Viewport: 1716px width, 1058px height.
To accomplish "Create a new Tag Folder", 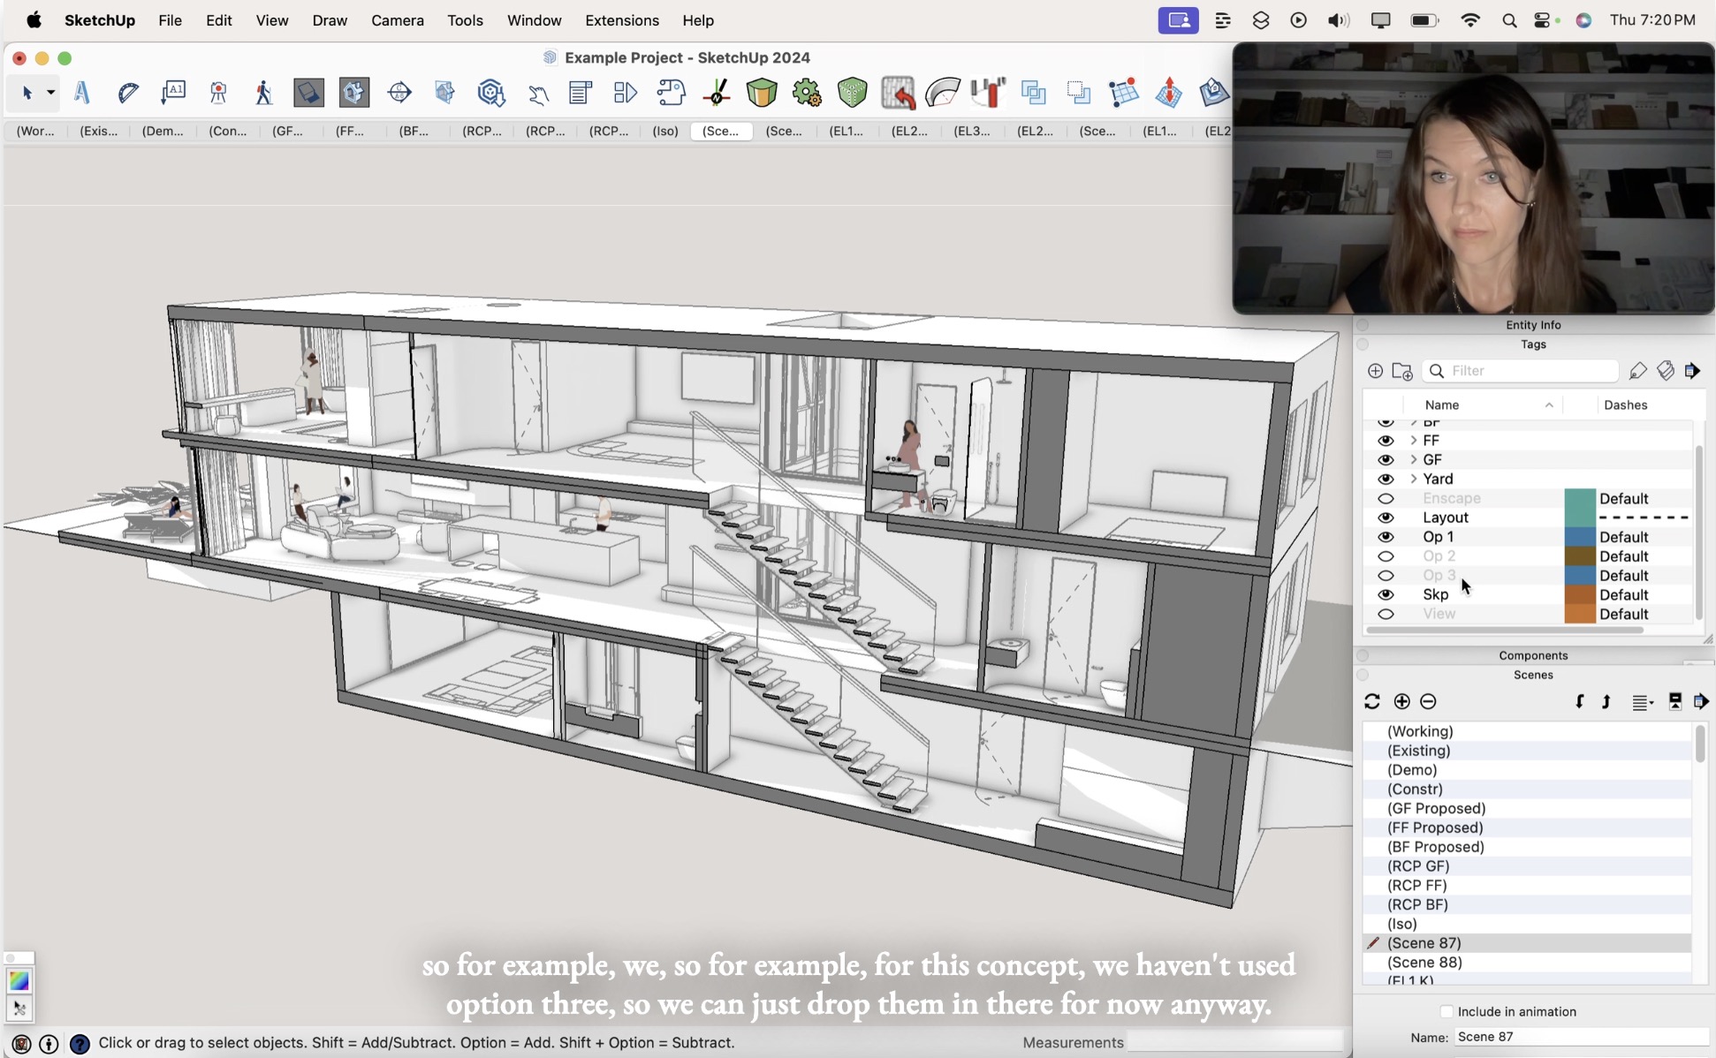I will click(x=1403, y=371).
